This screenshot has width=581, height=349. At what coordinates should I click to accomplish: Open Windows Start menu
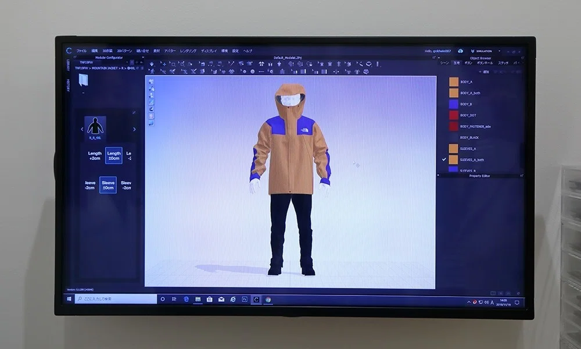(x=69, y=298)
